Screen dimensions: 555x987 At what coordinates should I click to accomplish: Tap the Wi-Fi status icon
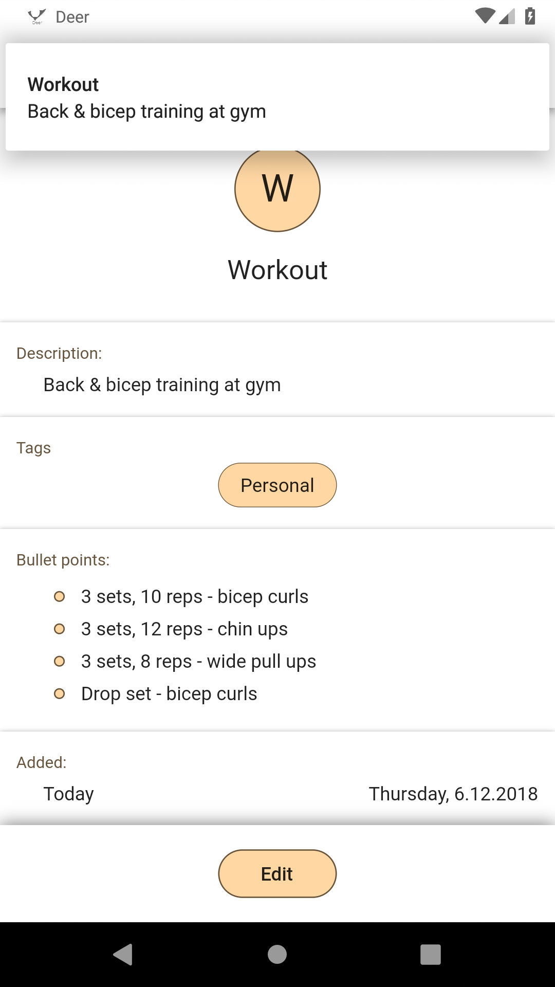[x=485, y=16]
